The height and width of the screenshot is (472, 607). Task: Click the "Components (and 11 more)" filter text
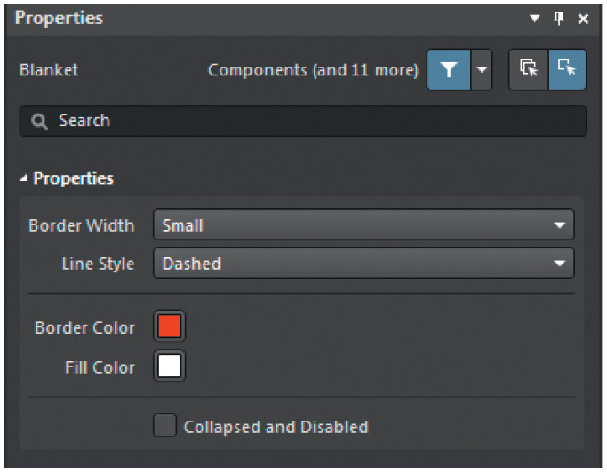(313, 70)
